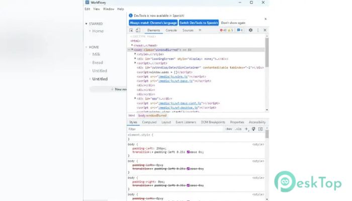Toggle the device toolbar icon
Screen dimensions: 352x201
(x=138, y=30)
